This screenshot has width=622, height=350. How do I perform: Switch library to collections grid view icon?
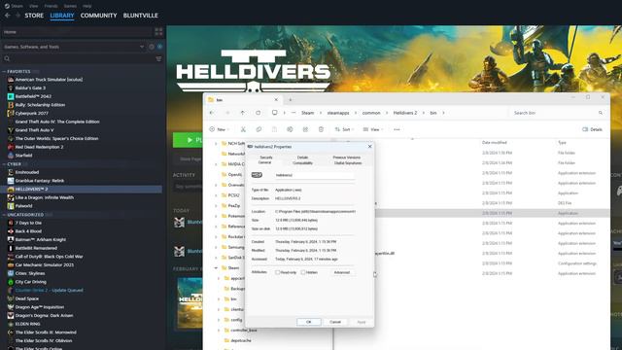[158, 32]
